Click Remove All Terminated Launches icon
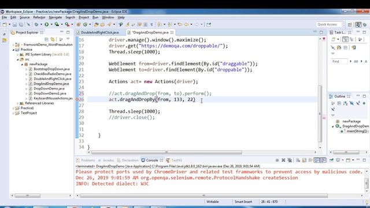Viewport: 370px width, 208px height. click(x=290, y=160)
